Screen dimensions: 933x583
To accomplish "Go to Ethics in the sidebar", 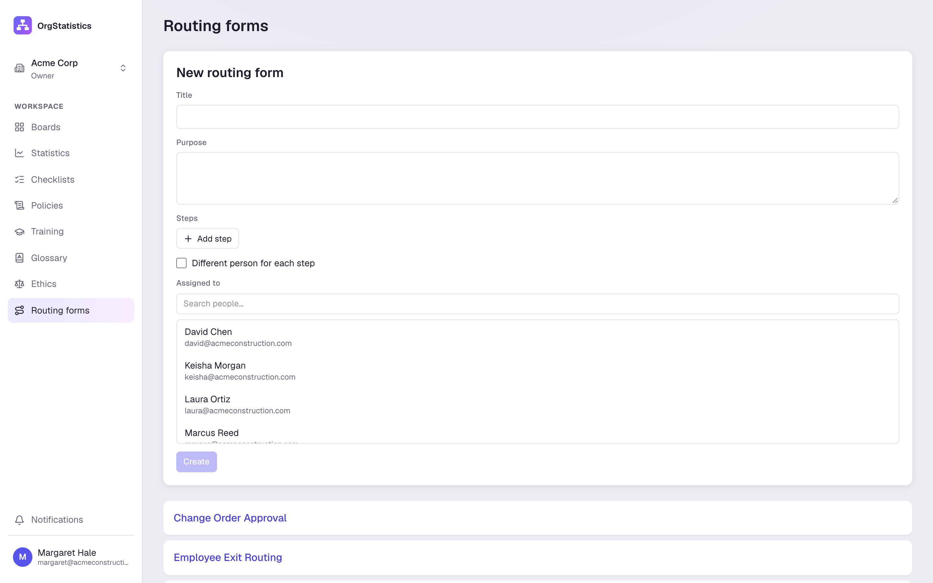I will tap(71, 284).
